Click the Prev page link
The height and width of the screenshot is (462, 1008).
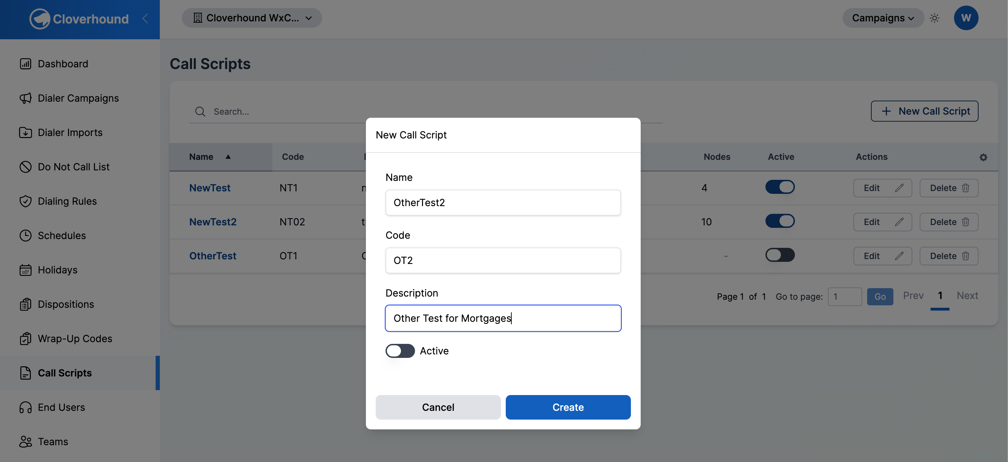click(913, 296)
